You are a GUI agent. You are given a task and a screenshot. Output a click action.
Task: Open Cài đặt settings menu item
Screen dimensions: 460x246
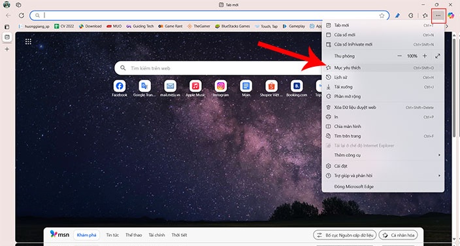[x=383, y=166]
